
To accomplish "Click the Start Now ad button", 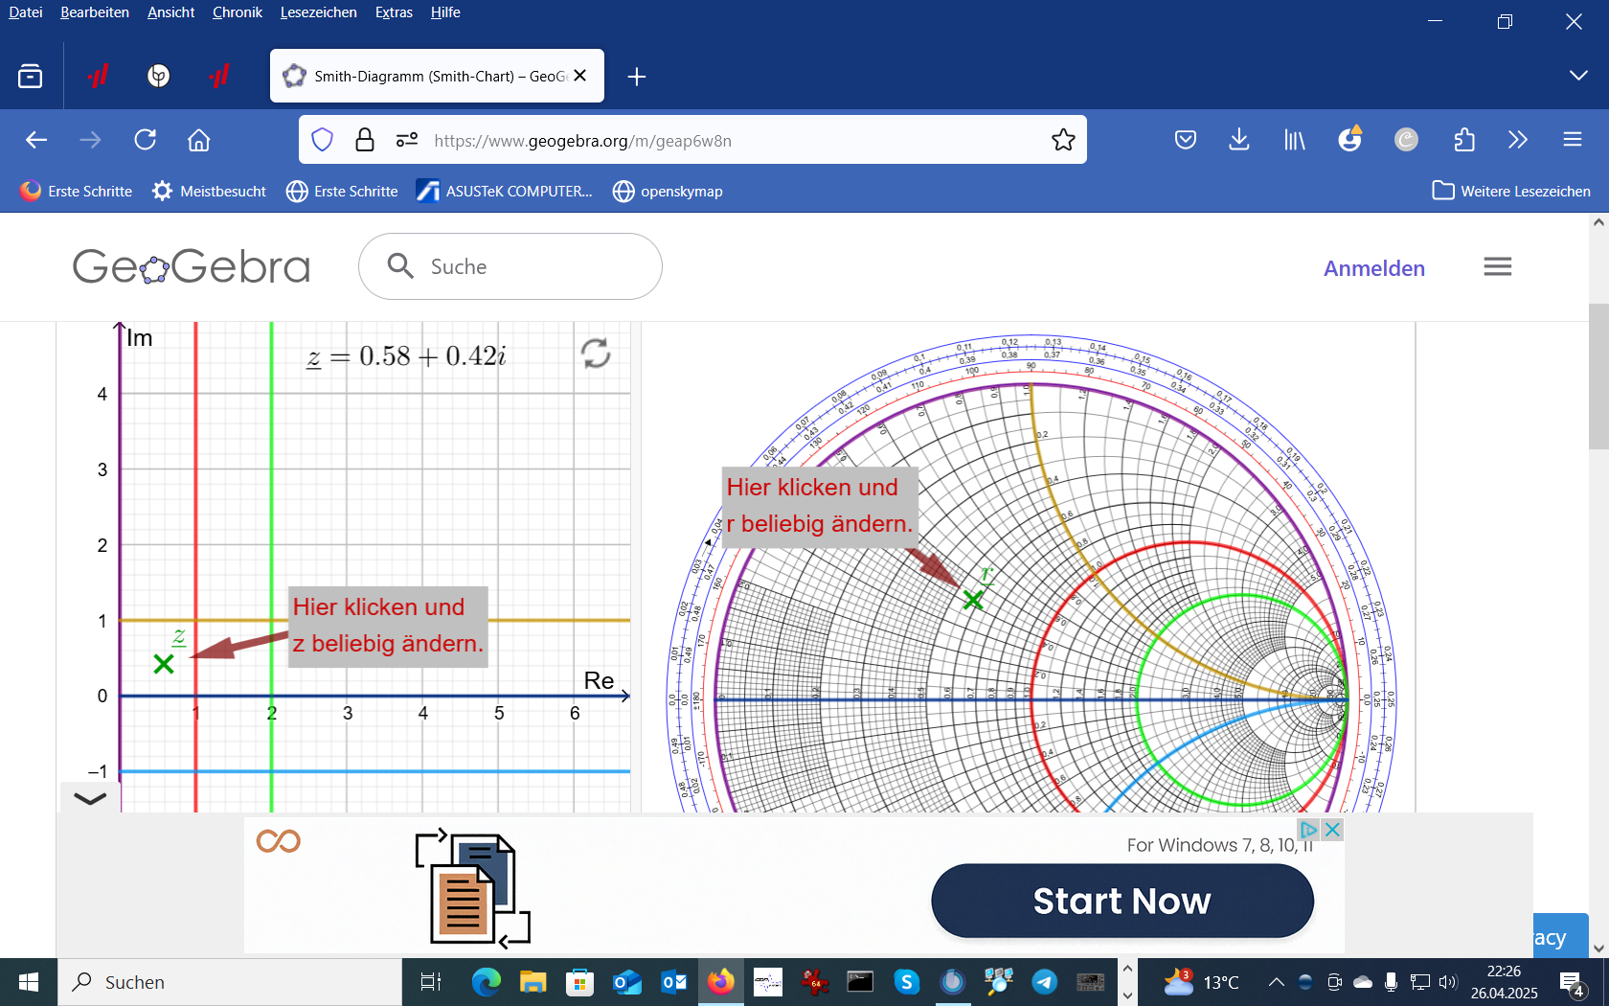I will coord(1122,901).
